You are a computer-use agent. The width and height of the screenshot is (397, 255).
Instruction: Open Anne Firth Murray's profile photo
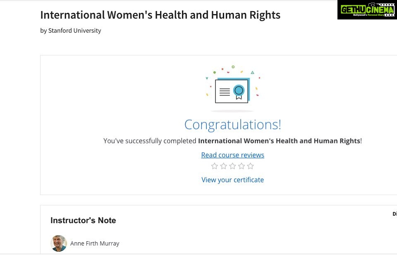coord(59,243)
